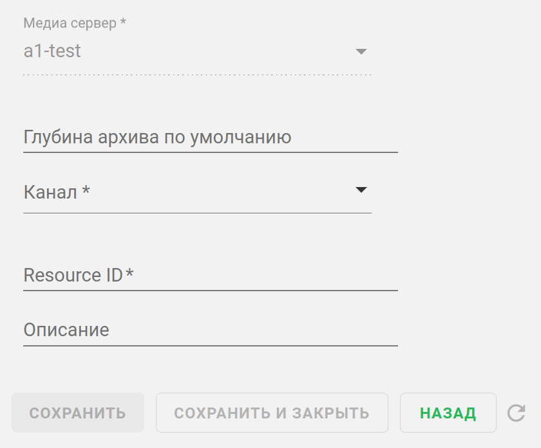Click the Описание label text
Image resolution: width=541 pixels, height=448 pixels.
tap(66, 330)
